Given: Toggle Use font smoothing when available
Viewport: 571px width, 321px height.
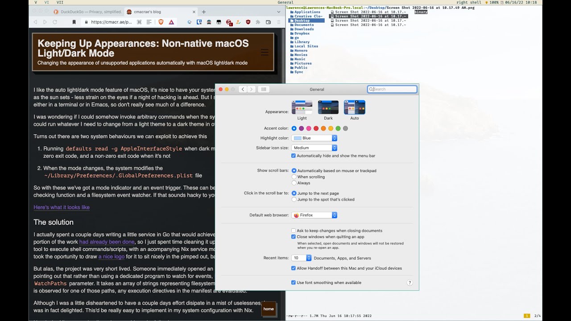Looking at the screenshot, I should 294,283.
